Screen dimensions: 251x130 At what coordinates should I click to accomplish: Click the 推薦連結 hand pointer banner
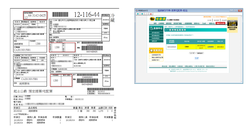[x=156, y=51]
